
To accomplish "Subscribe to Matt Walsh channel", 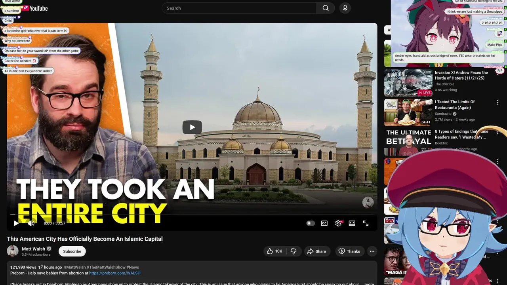I will (72, 251).
